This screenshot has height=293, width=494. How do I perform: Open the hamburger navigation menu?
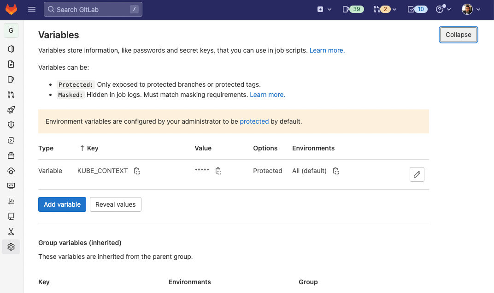tap(32, 9)
